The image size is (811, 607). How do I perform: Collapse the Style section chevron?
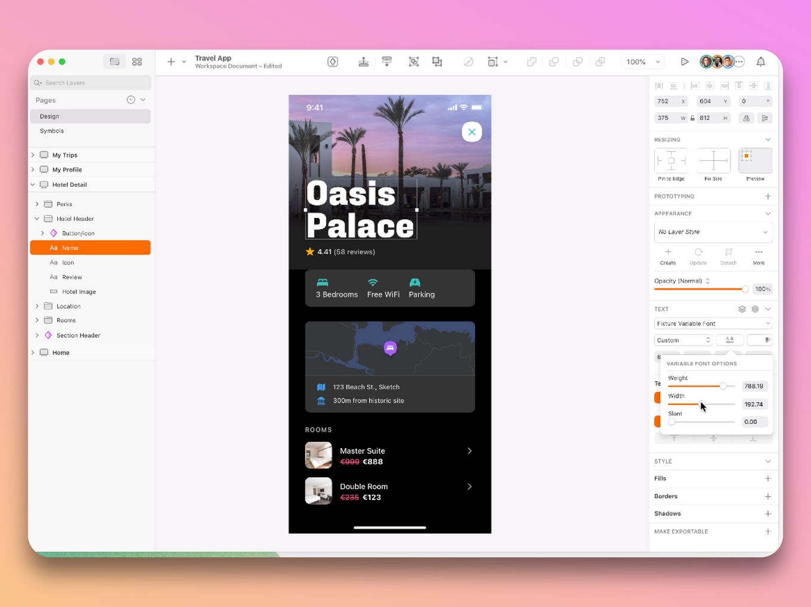768,461
